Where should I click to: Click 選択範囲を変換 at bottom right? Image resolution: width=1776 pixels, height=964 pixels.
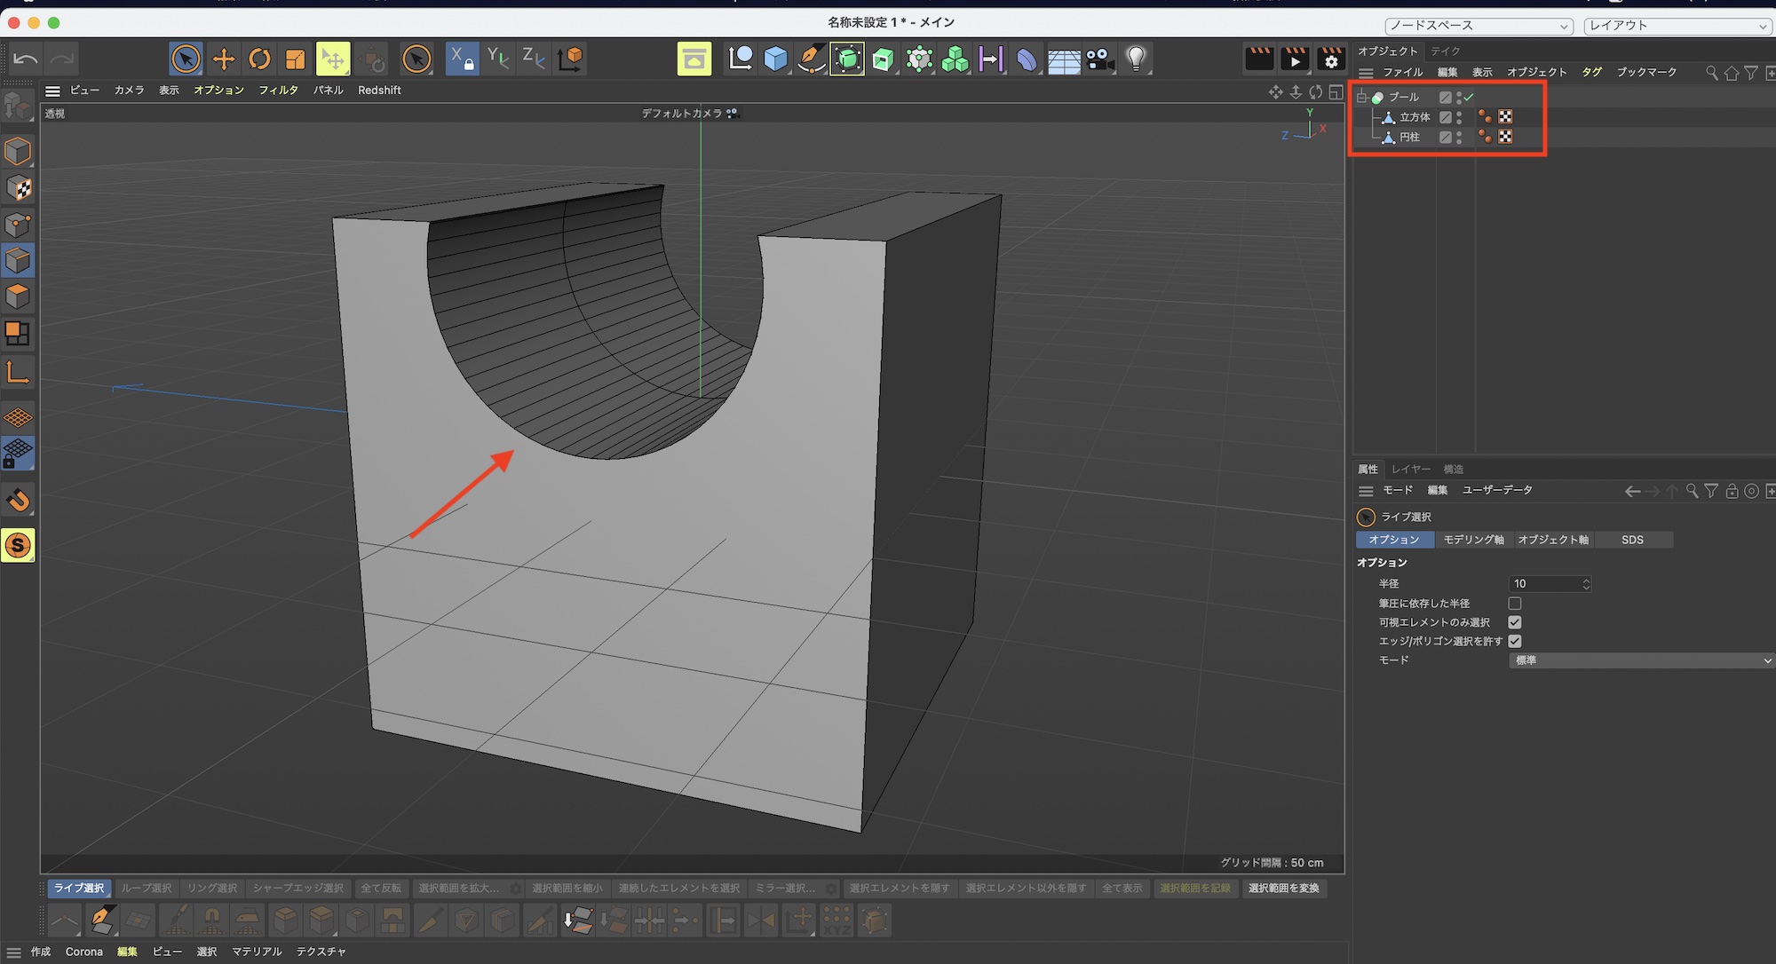coord(1285,888)
